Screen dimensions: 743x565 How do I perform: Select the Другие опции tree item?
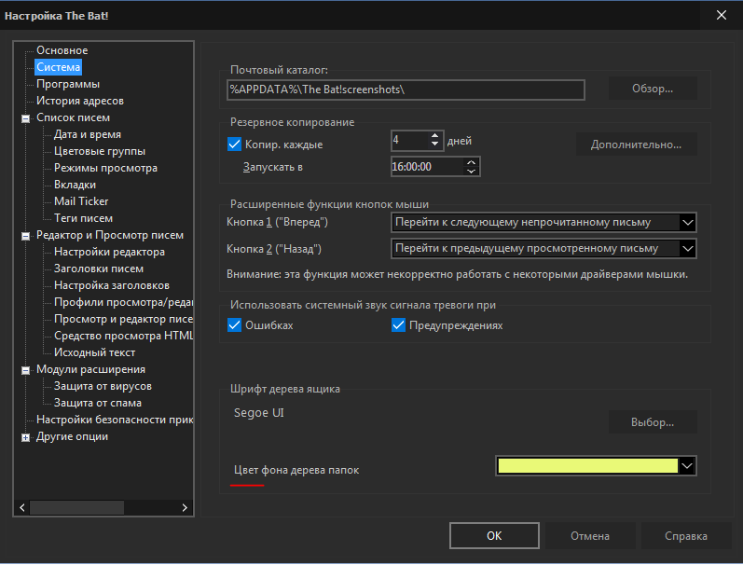[72, 436]
